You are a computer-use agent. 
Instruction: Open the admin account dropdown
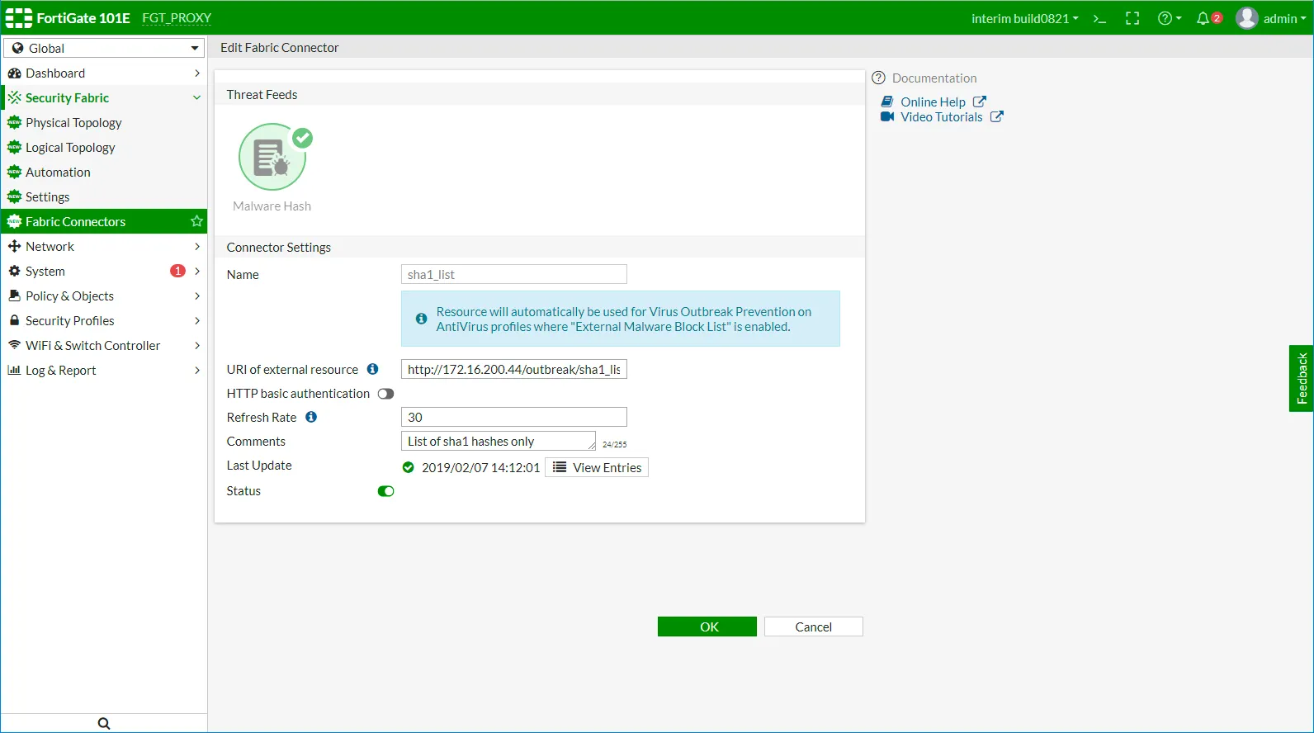[x=1284, y=18]
